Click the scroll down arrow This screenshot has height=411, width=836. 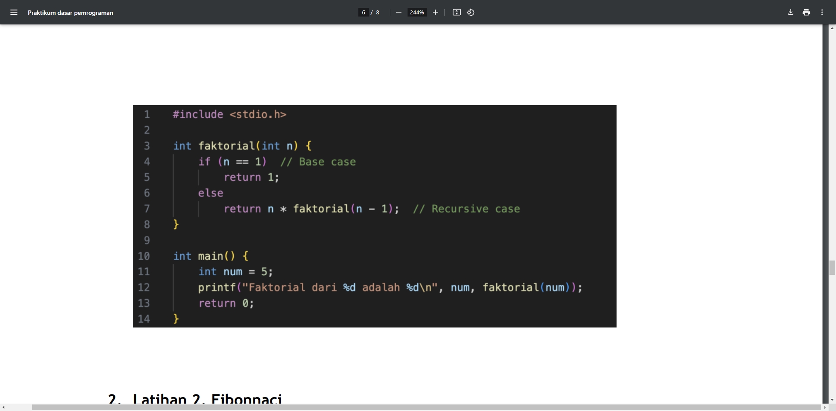[832, 400]
